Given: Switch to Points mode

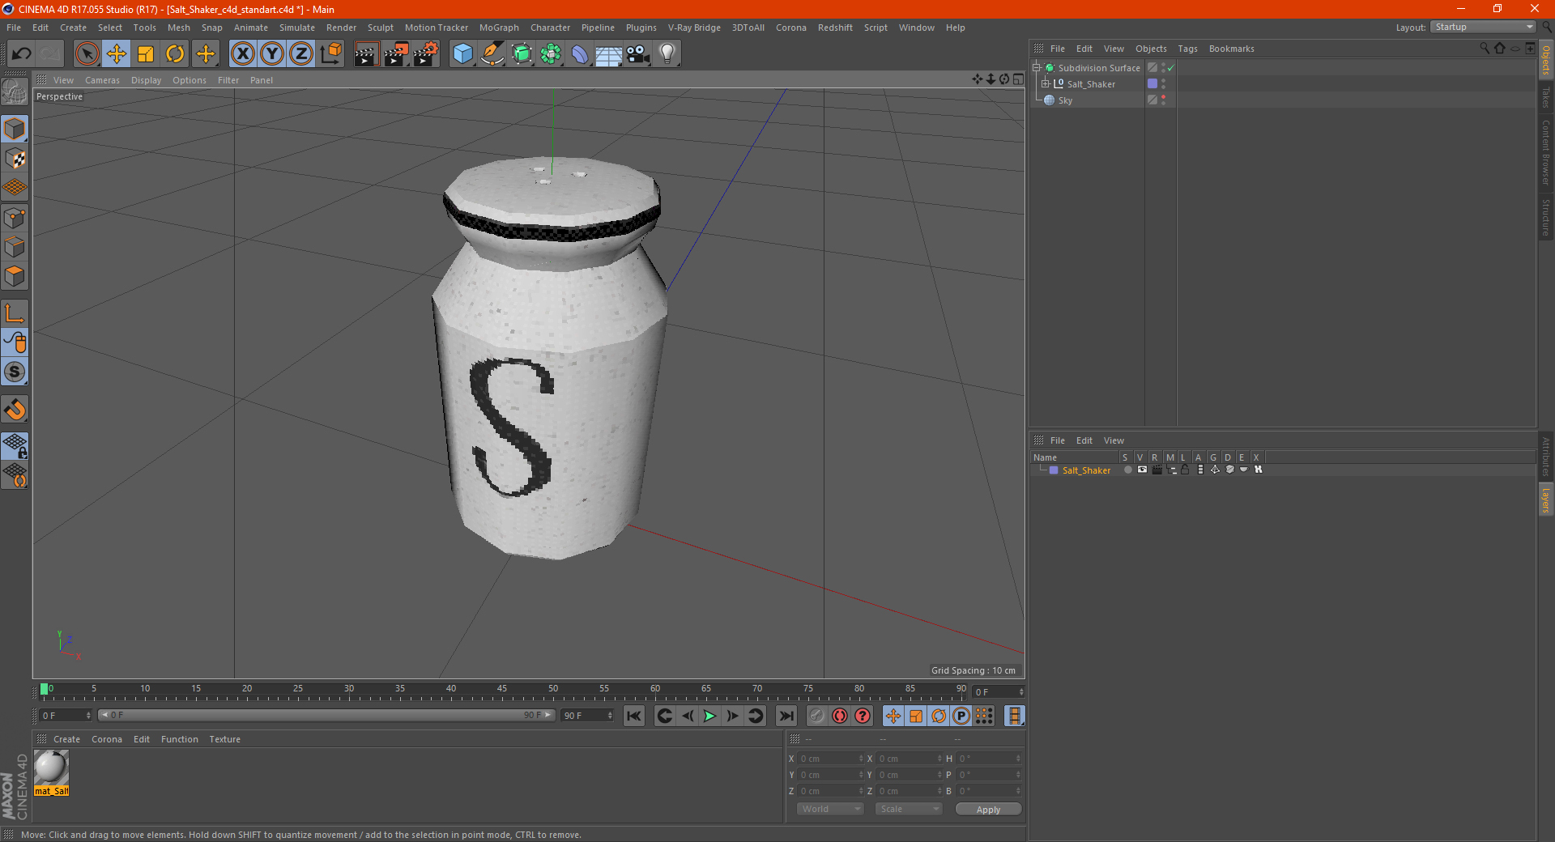Looking at the screenshot, I should point(15,218).
